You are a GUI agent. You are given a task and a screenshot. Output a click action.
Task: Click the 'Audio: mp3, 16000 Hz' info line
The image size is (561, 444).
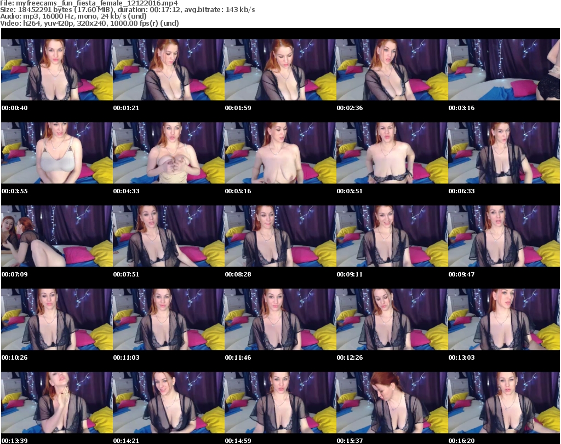73,16
